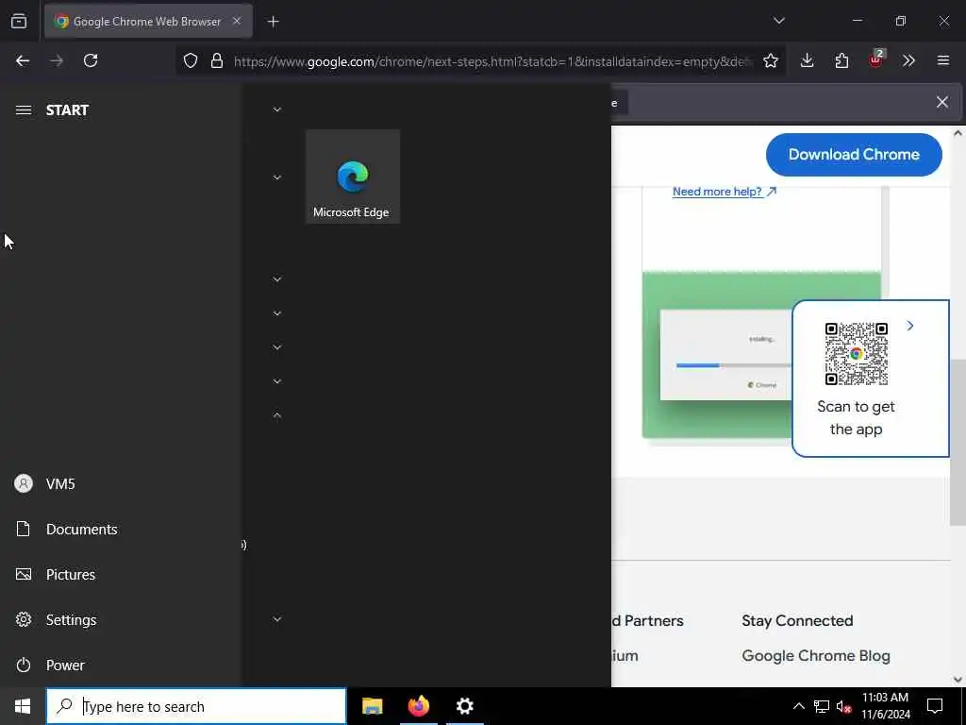966x725 pixels.
Task: Show hidden system tray icons
Action: (x=798, y=706)
